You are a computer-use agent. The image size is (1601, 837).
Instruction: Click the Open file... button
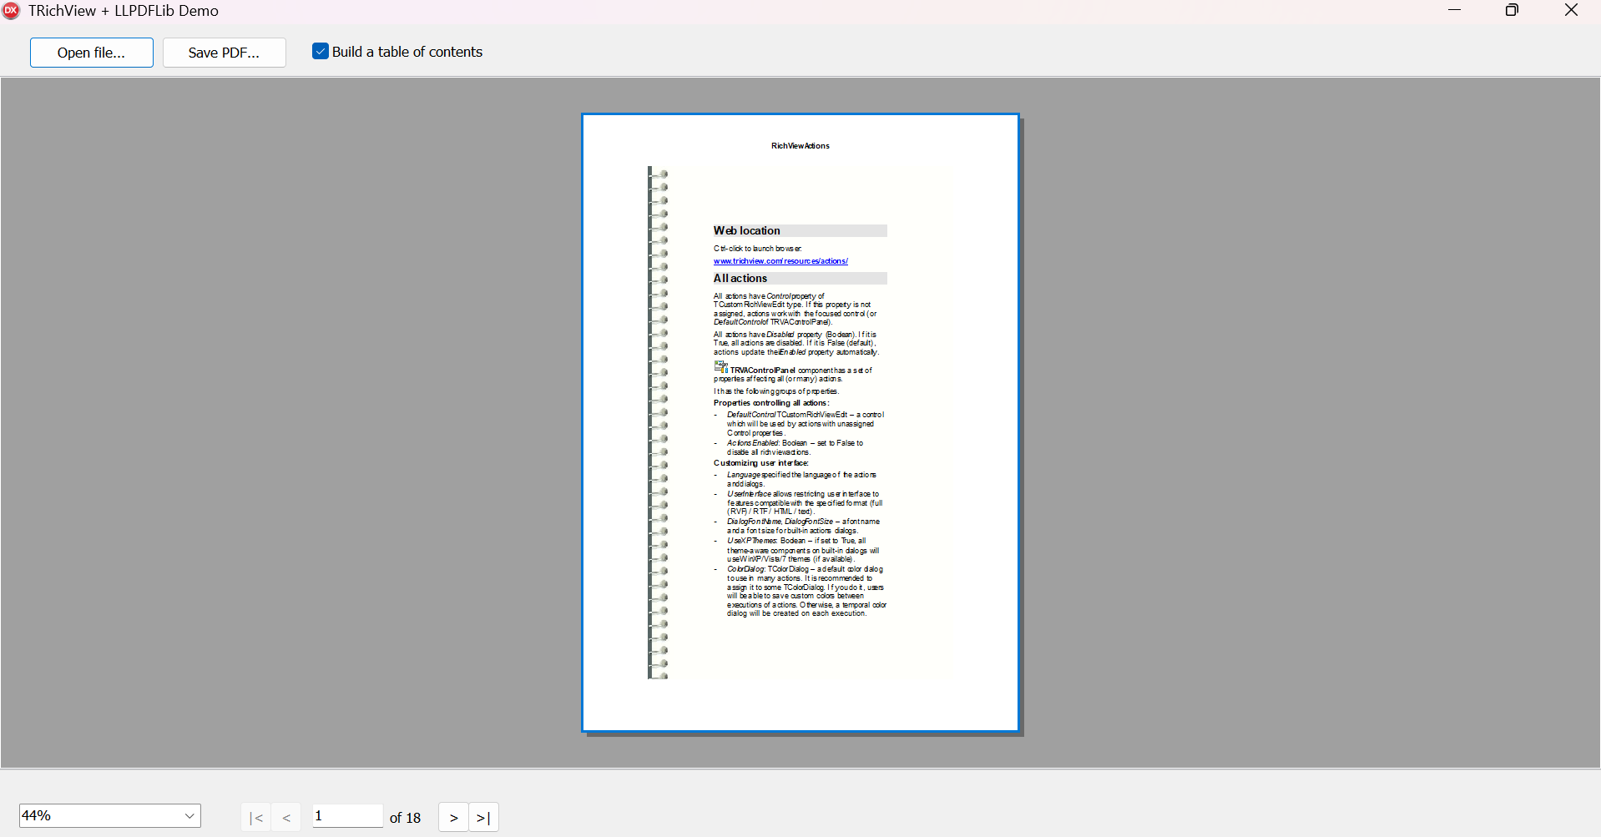point(92,53)
